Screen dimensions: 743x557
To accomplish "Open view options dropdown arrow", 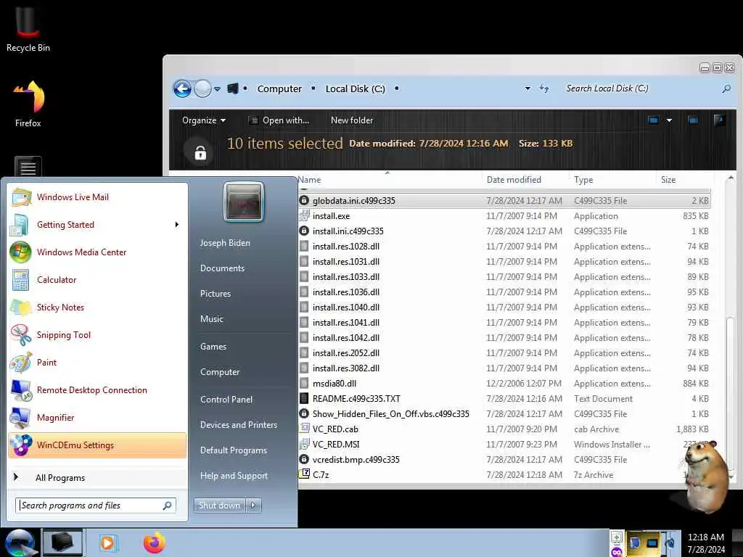I will tap(669, 120).
